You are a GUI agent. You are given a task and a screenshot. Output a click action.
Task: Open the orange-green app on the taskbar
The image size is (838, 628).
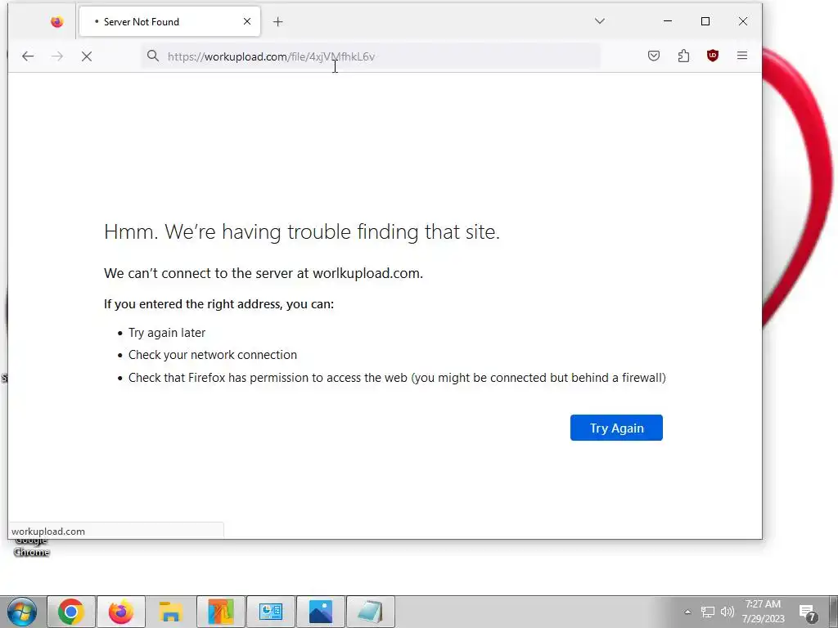click(221, 612)
